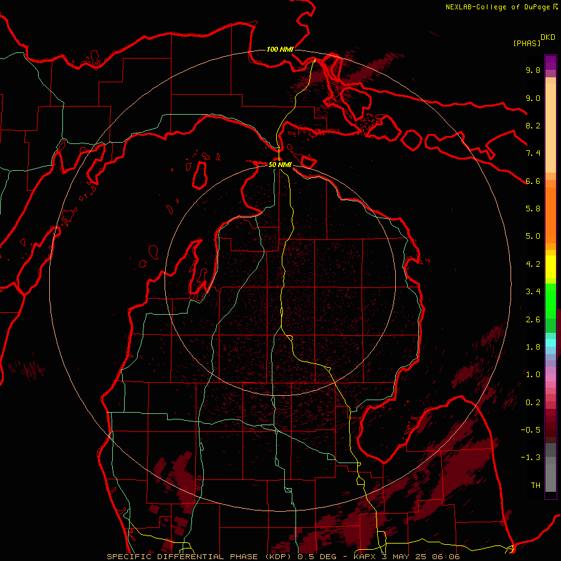Click the 5.0 scale value
Screen dimensions: 561x561
(533, 236)
